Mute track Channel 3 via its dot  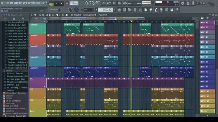click(x=45, y=54)
